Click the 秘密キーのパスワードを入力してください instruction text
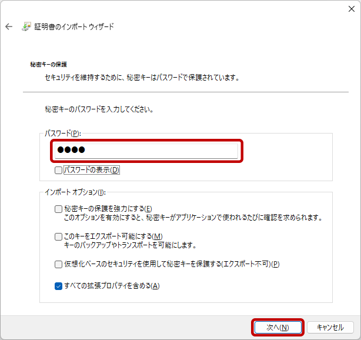361x340 pixels. [x=99, y=109]
